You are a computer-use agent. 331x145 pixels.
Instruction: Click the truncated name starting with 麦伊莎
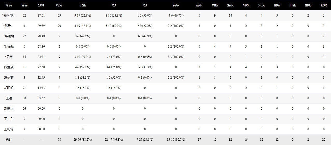(x=9, y=16)
